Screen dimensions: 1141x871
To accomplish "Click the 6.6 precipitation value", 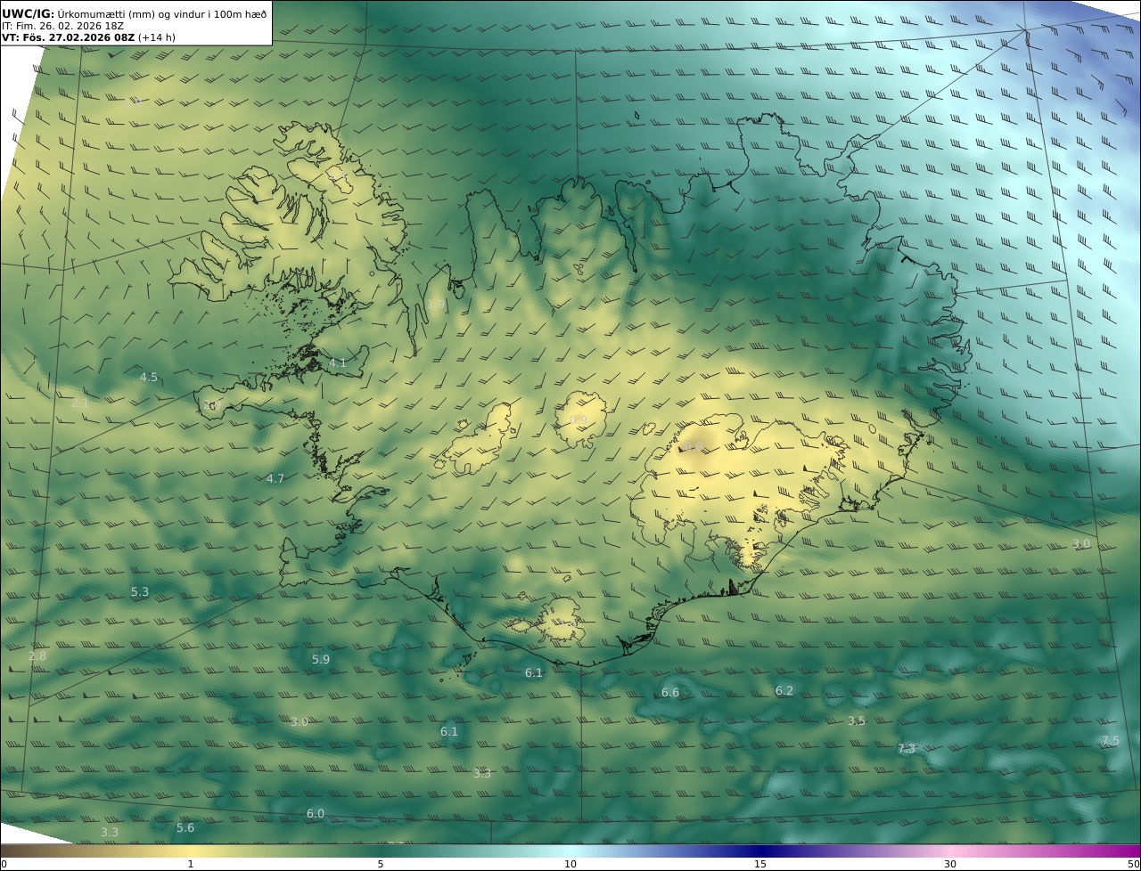I will click(x=670, y=693).
